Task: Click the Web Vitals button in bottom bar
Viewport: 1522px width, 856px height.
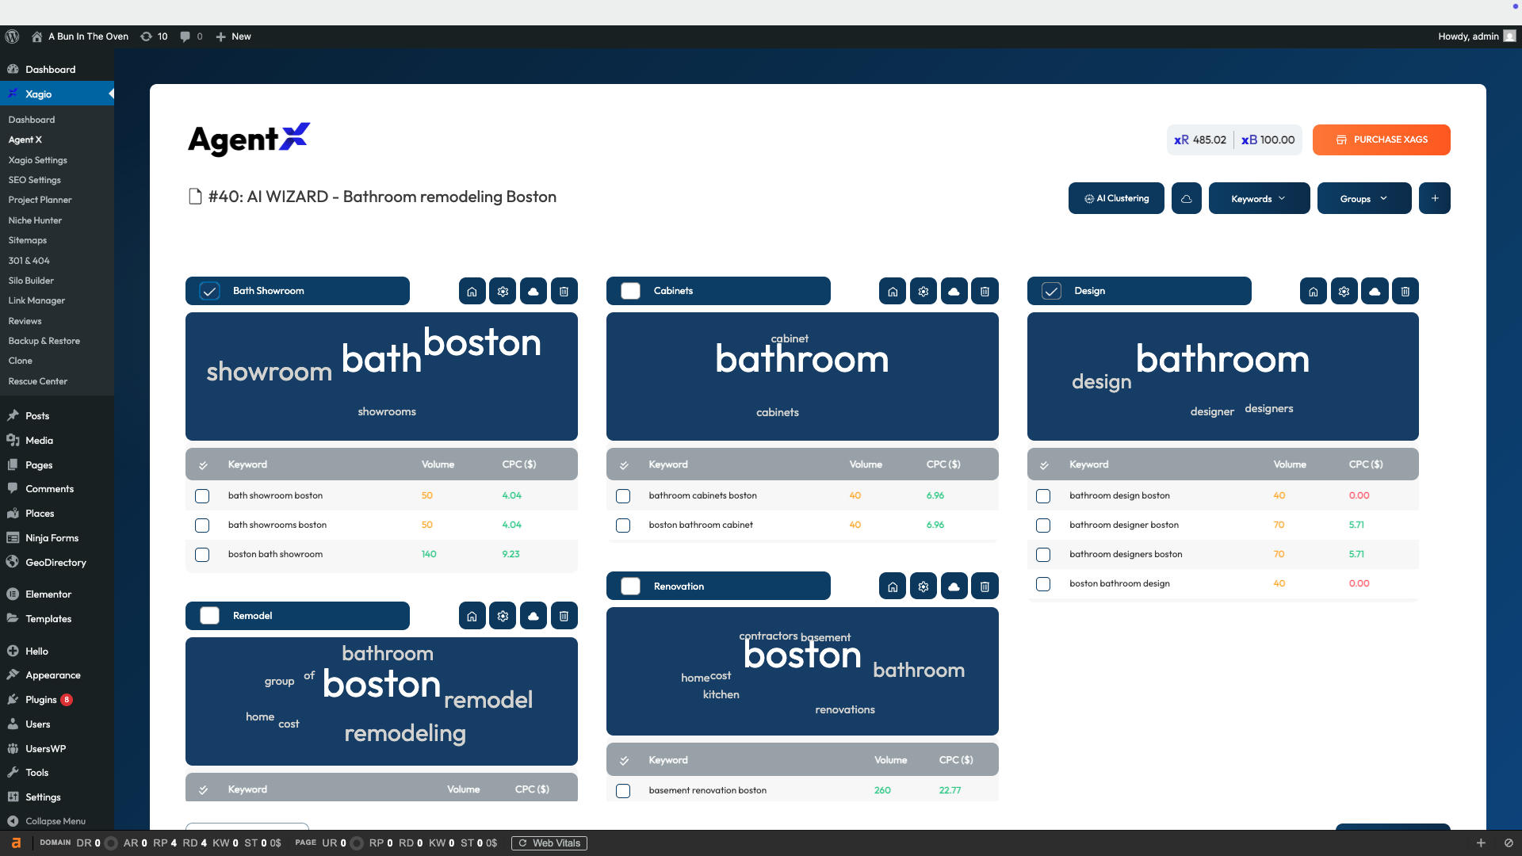Action: click(549, 843)
